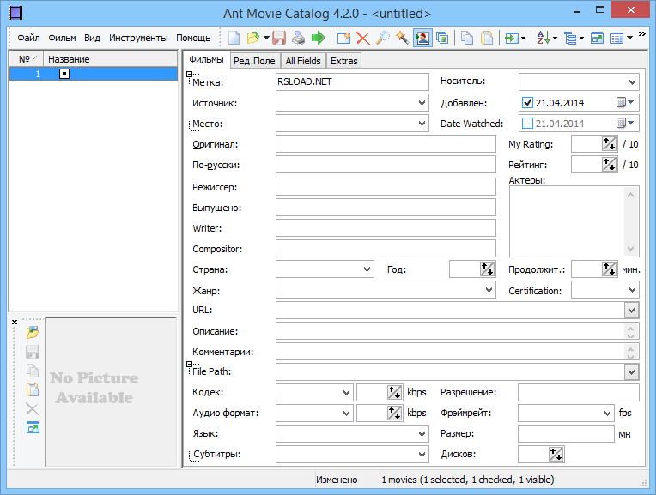Sort list by № column header
Image resolution: width=656 pixels, height=495 pixels.
pyautogui.click(x=27, y=59)
